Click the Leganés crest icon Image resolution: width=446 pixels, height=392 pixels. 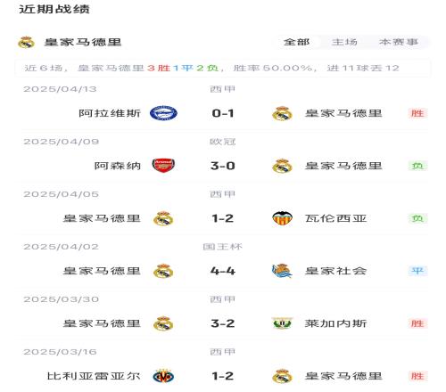click(282, 323)
